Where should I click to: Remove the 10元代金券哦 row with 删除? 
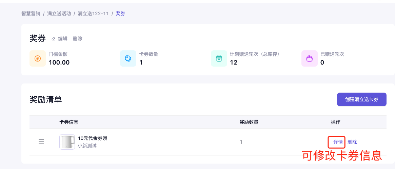352,142
